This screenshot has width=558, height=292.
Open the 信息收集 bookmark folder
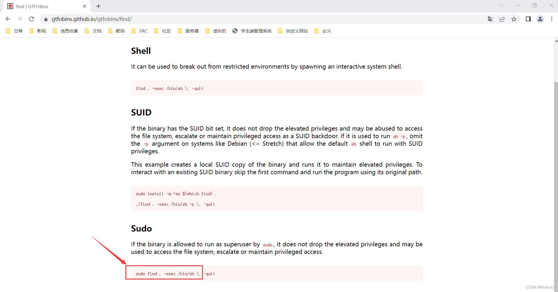click(65, 31)
